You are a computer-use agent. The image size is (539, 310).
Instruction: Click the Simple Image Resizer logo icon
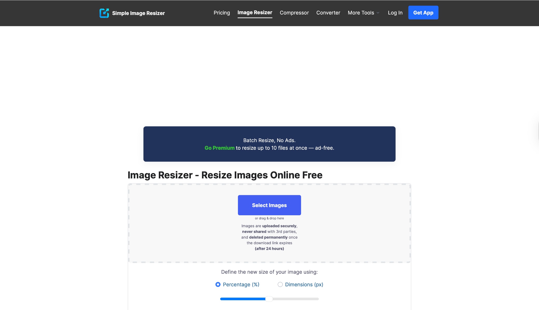click(x=104, y=13)
